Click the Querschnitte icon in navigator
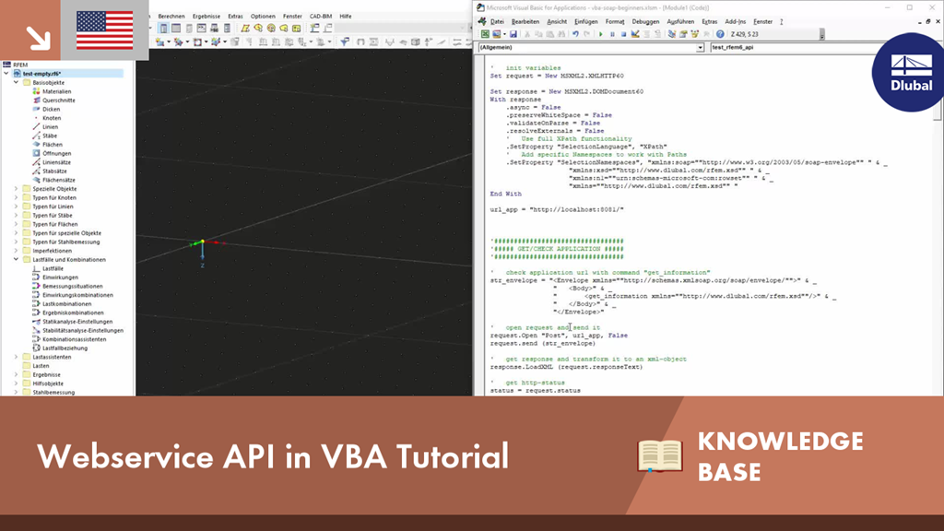The height and width of the screenshot is (531, 944). [x=36, y=100]
